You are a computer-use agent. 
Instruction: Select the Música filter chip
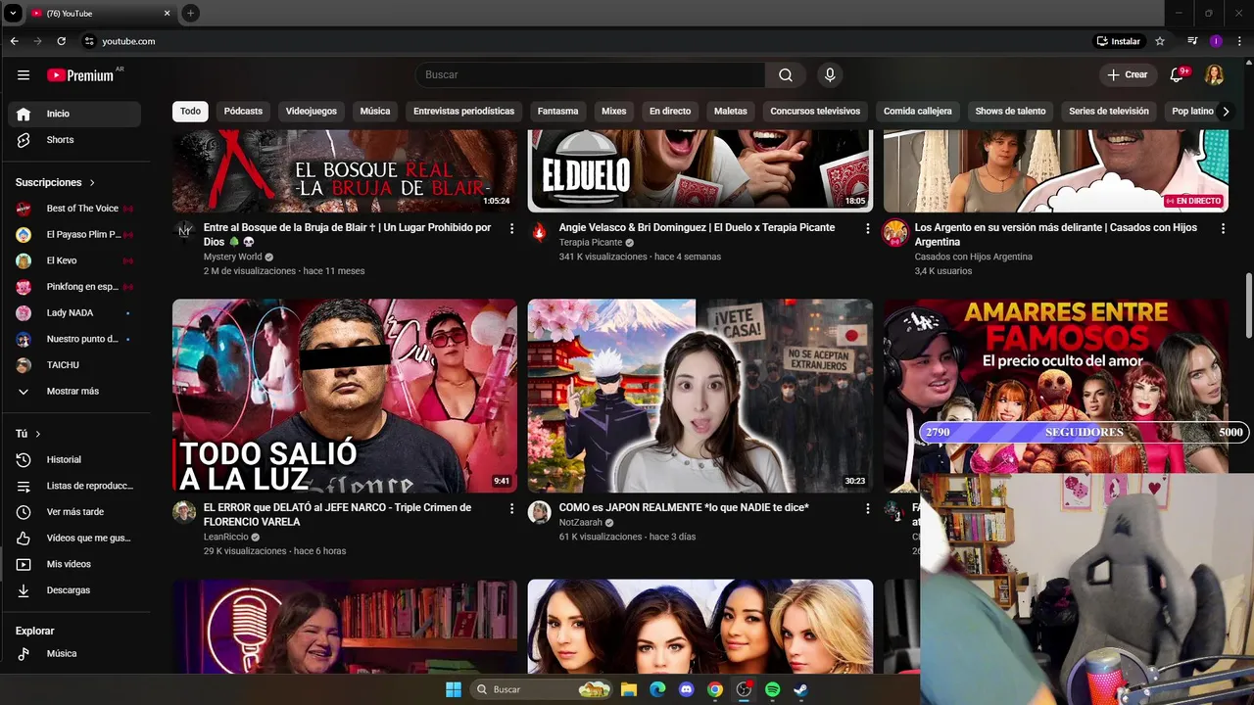pos(375,112)
